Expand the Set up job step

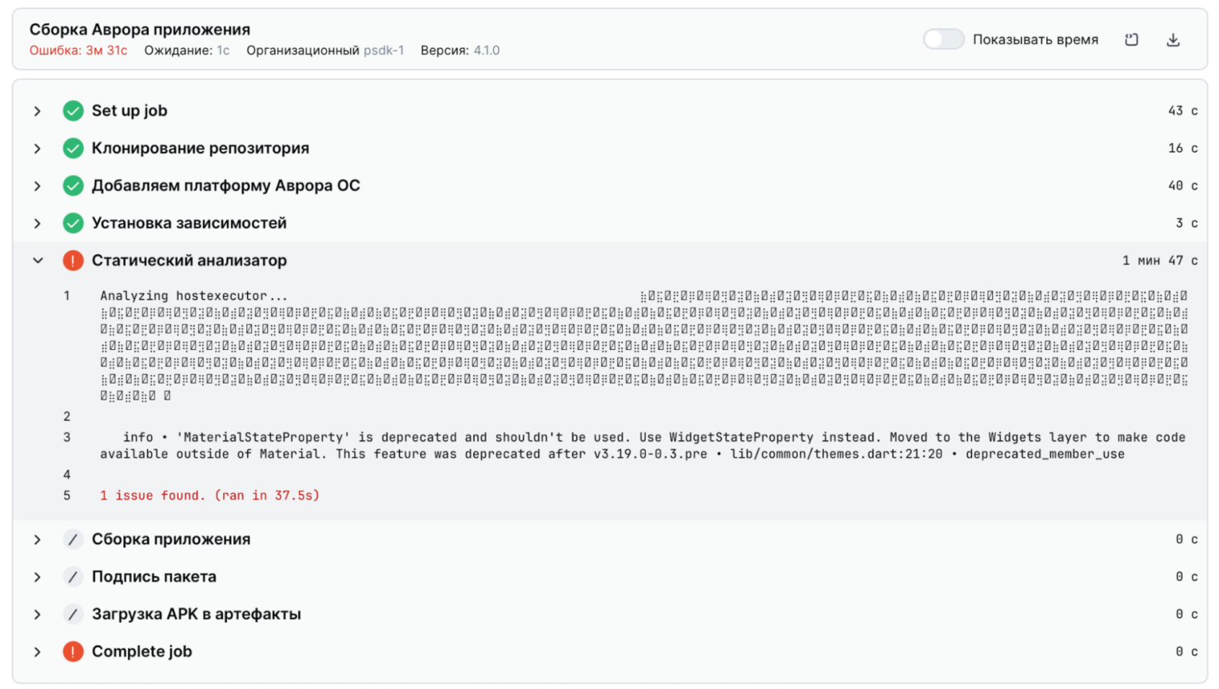pos(38,111)
